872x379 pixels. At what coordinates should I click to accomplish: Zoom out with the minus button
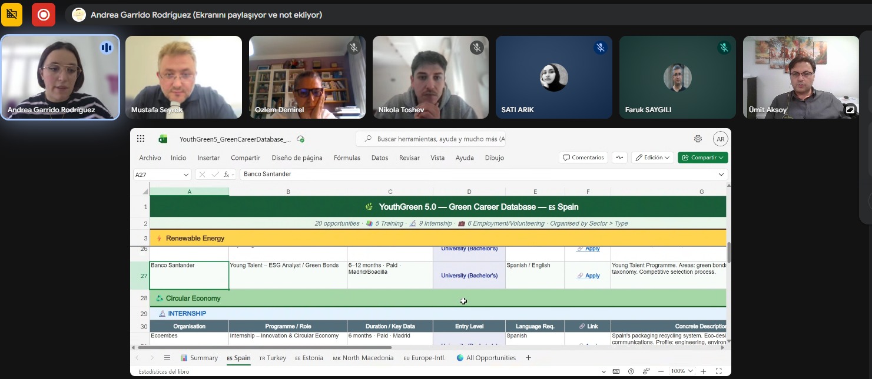click(661, 371)
